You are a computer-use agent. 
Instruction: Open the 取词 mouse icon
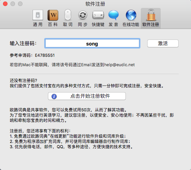click(x=68, y=15)
